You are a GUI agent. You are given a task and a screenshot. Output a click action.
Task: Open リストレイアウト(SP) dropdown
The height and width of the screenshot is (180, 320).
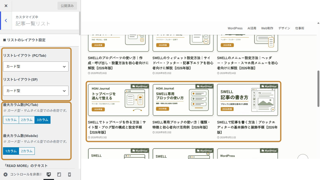[x=36, y=91]
